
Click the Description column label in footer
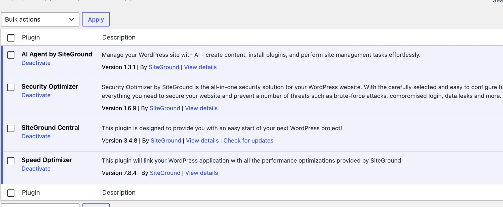119,192
